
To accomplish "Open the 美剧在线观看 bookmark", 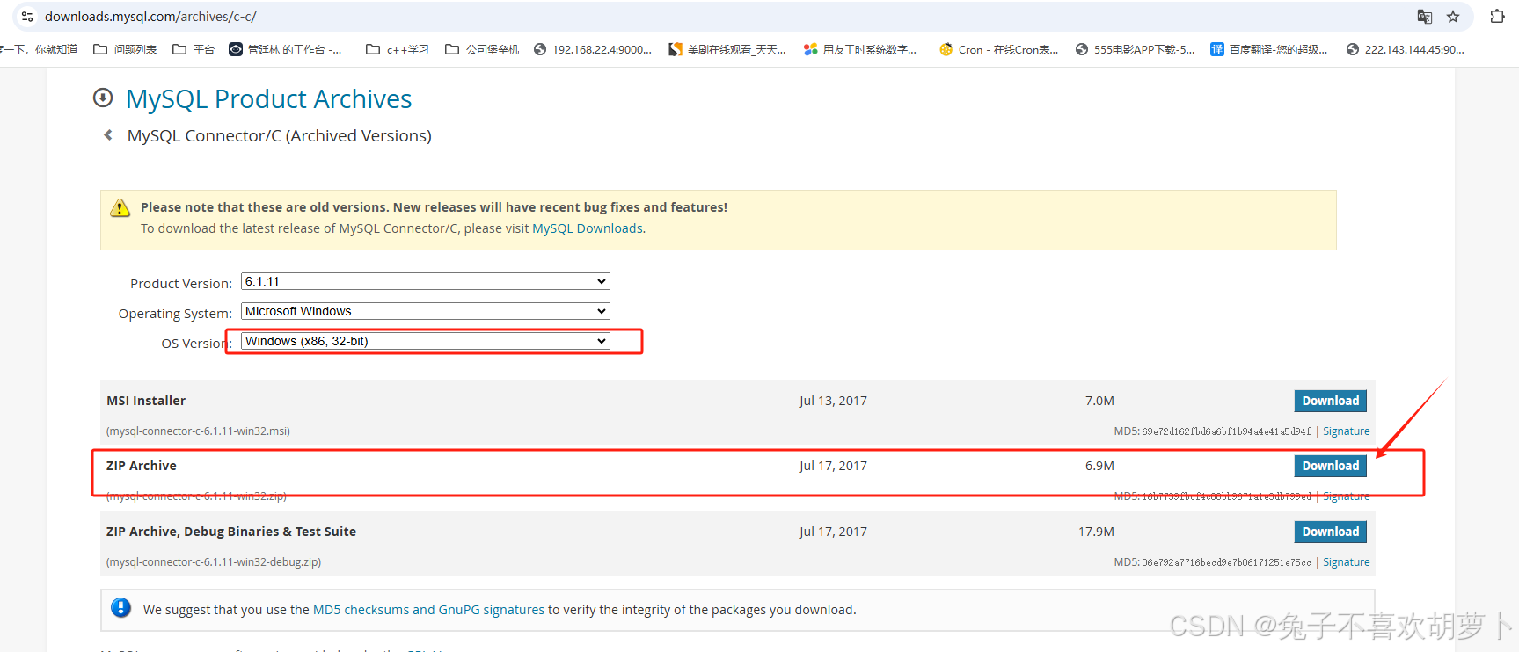I will pyautogui.click(x=727, y=50).
